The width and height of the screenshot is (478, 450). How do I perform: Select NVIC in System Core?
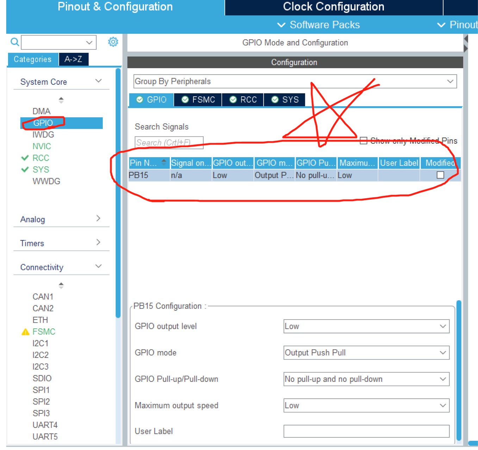(42, 146)
